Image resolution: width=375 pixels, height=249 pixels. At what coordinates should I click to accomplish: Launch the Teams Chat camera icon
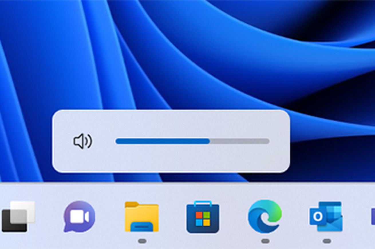79,217
